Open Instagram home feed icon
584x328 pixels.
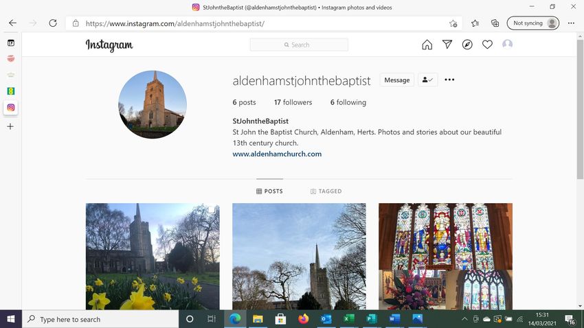point(427,45)
